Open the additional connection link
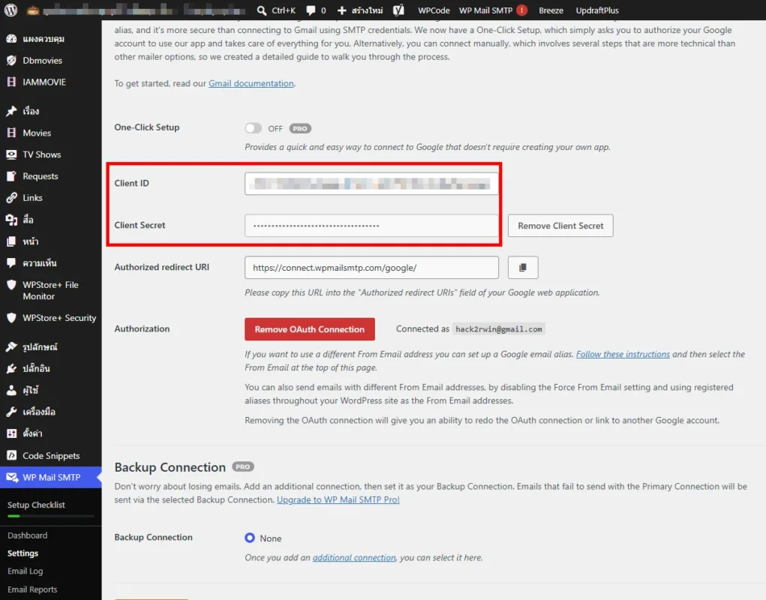Screen dimensions: 766x600 pyautogui.click(x=354, y=557)
